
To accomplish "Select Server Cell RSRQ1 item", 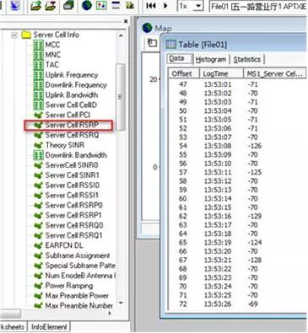I will click(x=74, y=235).
